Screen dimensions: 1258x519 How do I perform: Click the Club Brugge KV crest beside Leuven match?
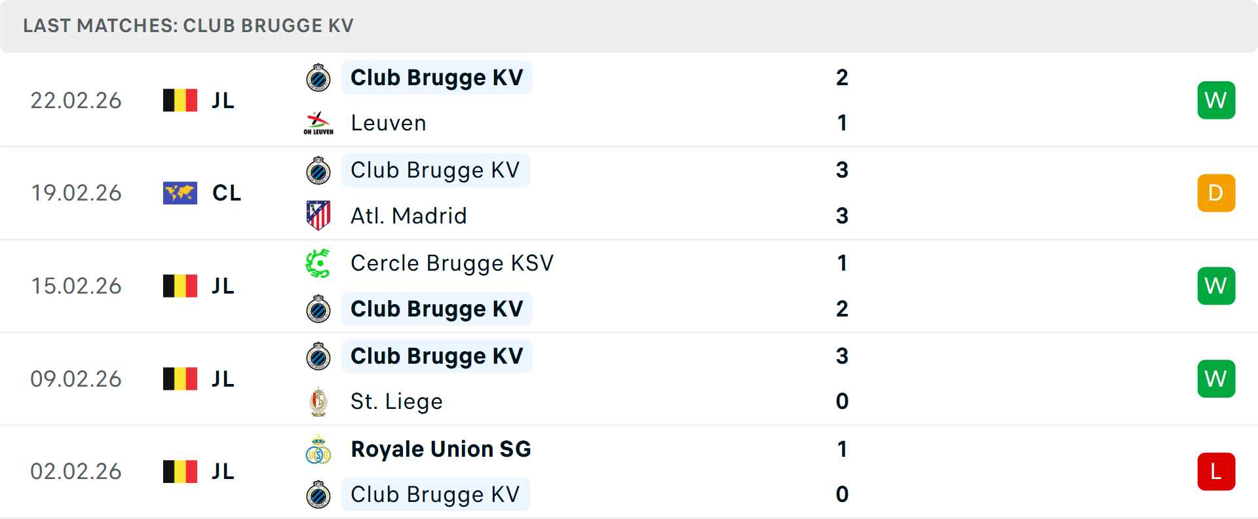coord(319,77)
